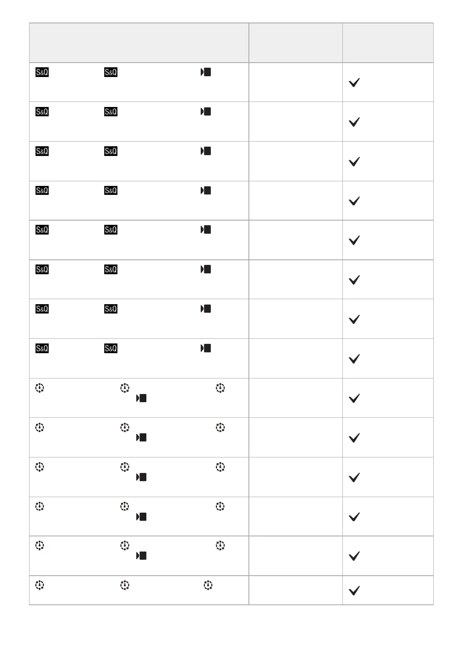Click the leftmost timer icon in the first timer row
Screen dimensions: 462x655
click(x=39, y=388)
